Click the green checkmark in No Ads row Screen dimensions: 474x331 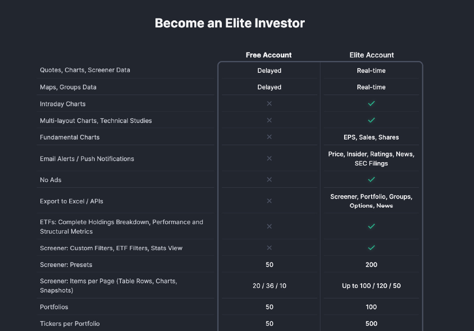click(x=372, y=179)
